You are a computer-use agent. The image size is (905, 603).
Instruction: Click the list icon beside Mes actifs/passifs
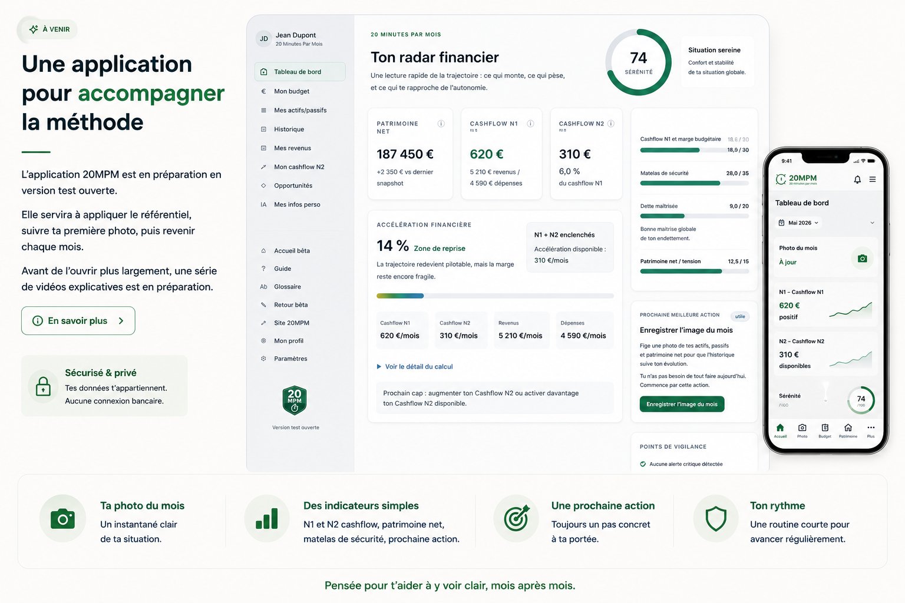263,110
